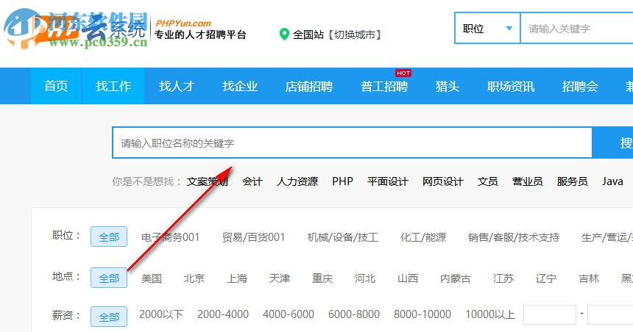This screenshot has height=332, width=633.
Task: Select the Java suggested keyword
Action: click(612, 181)
